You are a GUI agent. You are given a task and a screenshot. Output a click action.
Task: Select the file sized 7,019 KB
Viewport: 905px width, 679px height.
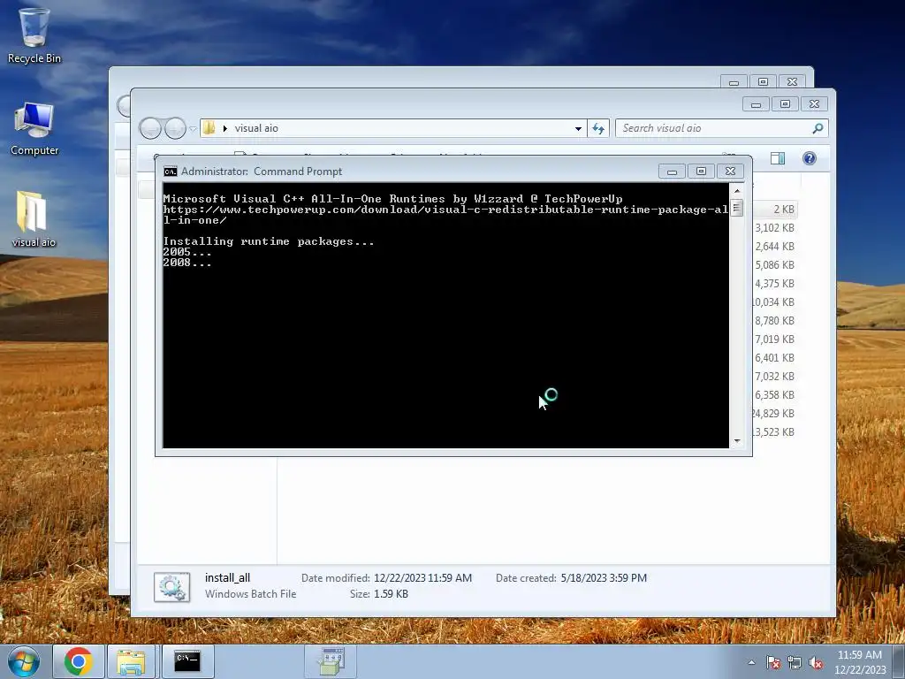pyautogui.click(x=774, y=339)
